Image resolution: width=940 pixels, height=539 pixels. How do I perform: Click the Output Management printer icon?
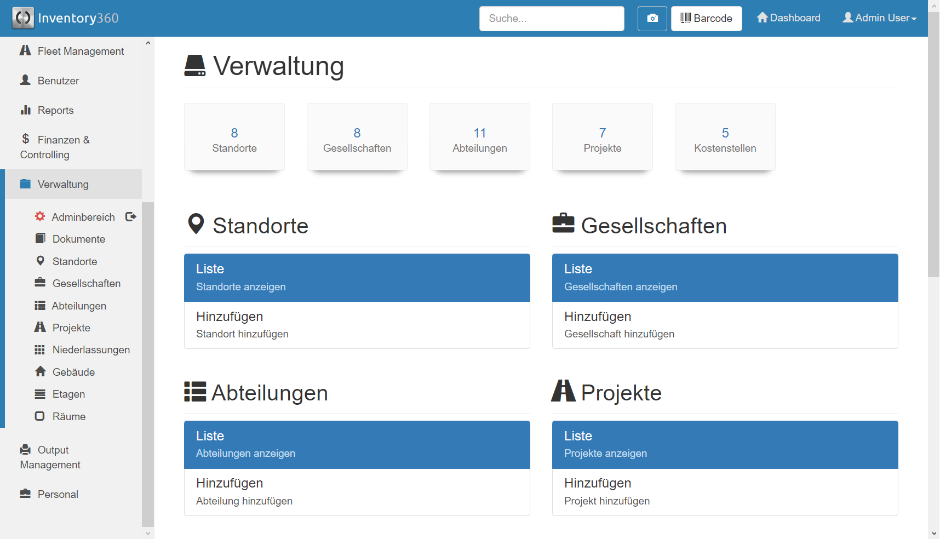[25, 450]
